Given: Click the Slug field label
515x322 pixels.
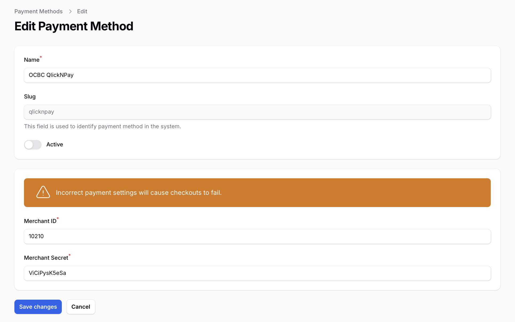Looking at the screenshot, I should [30, 97].
